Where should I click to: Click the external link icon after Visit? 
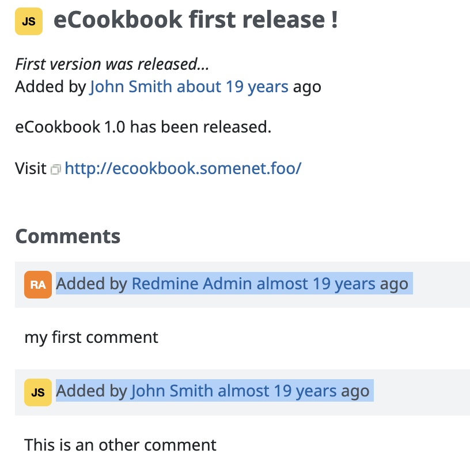click(x=55, y=169)
